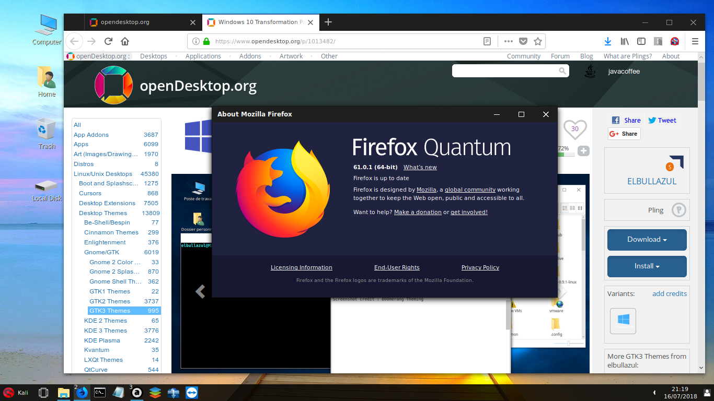
Task: Launch TeamViewer from the taskbar
Action: [192, 393]
